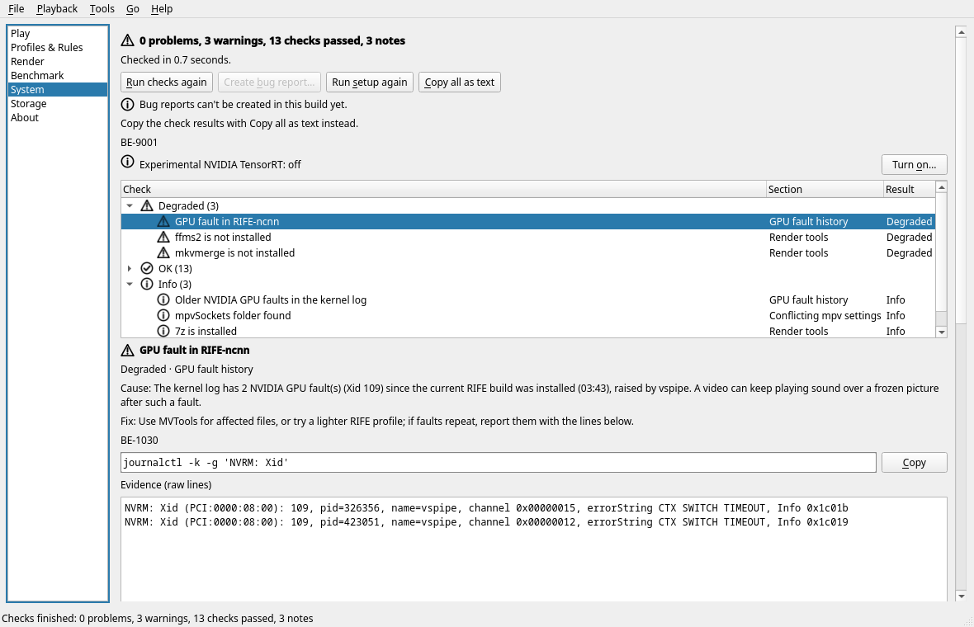Click 'Degraded' result in mkvmerge row
974x627 pixels.
pyautogui.click(x=910, y=252)
